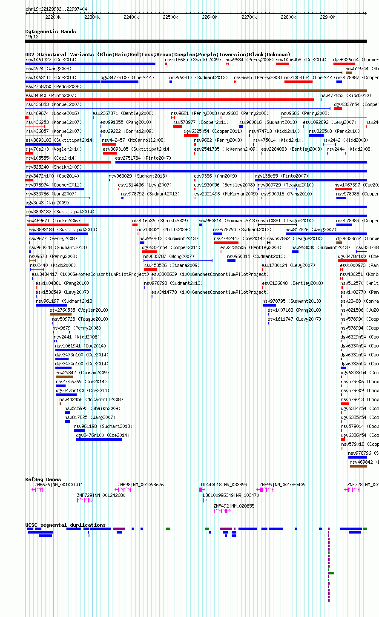This screenshot has height=617, width=379.
Task: Select variant nsv525240 (Shaikh2009)
Action: (x=54, y=167)
